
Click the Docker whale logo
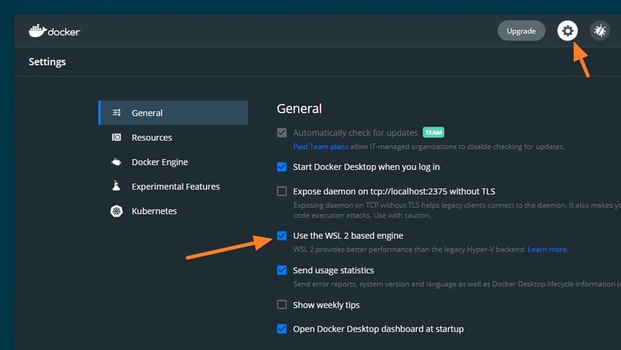(54, 31)
